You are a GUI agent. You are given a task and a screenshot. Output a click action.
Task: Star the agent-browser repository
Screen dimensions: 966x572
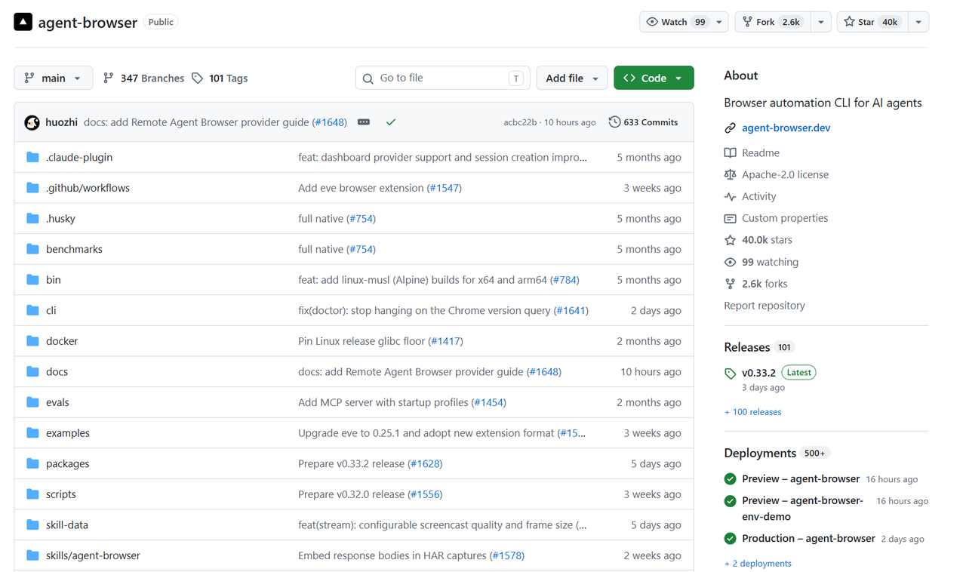click(x=872, y=22)
